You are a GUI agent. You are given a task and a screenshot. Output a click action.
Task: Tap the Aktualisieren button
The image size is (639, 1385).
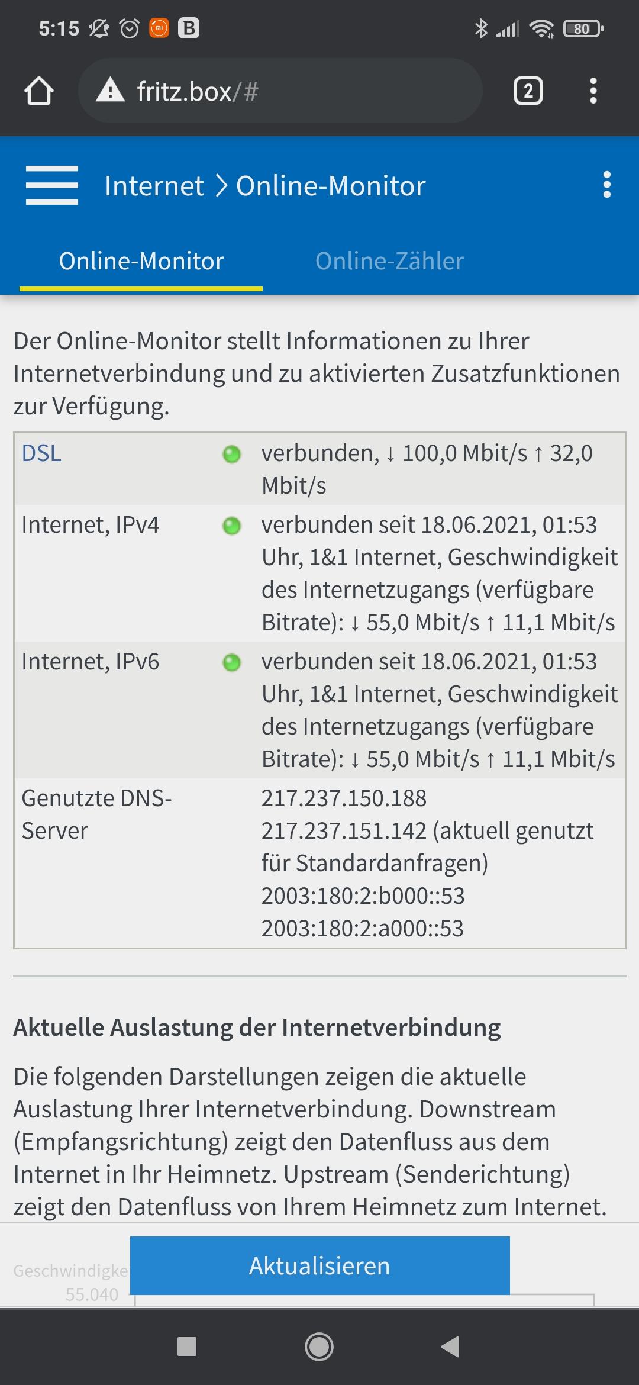pos(320,1265)
